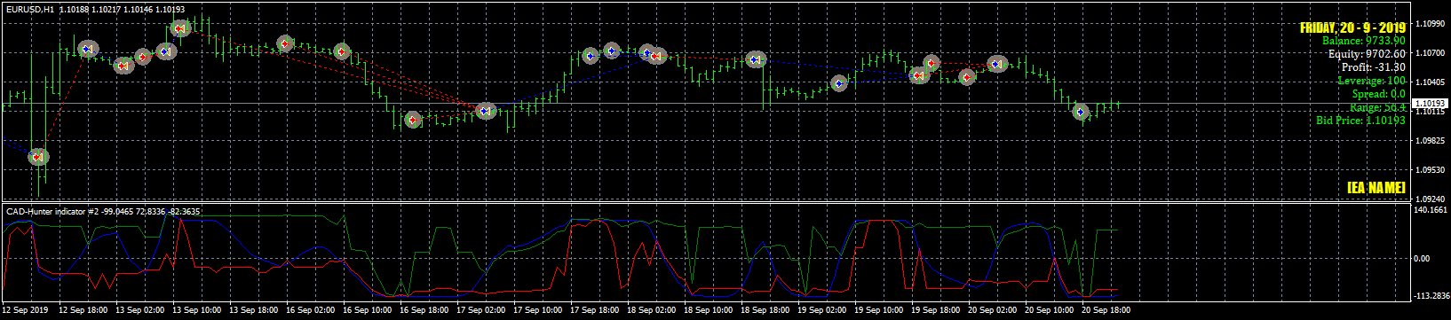
Task: Click the CAD-Hunter indicator #2 label
Action: 53,212
